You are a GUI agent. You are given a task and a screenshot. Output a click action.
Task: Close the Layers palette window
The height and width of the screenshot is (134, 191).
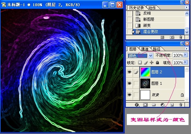click(187, 43)
